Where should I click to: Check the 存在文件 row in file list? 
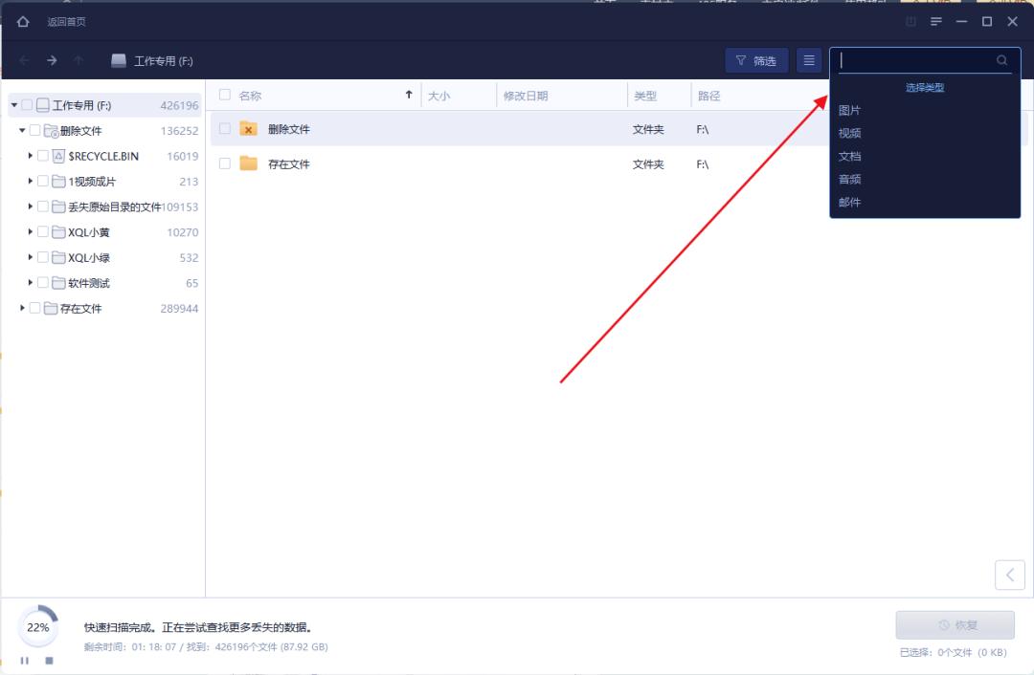coord(225,163)
